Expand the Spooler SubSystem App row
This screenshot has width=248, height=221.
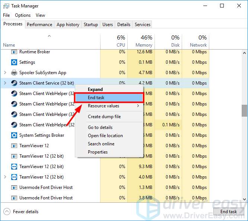pyautogui.click(x=5, y=73)
